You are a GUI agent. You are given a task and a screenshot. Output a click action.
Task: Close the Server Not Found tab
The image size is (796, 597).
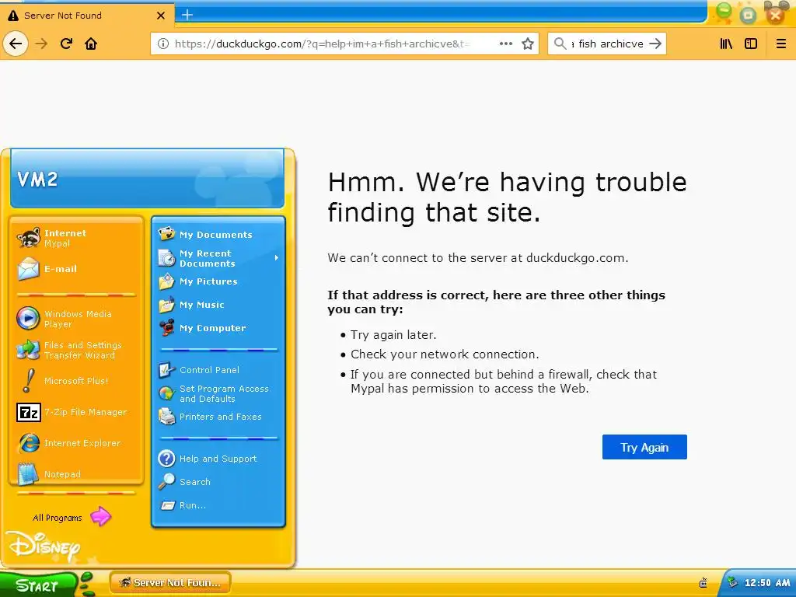[x=161, y=16]
